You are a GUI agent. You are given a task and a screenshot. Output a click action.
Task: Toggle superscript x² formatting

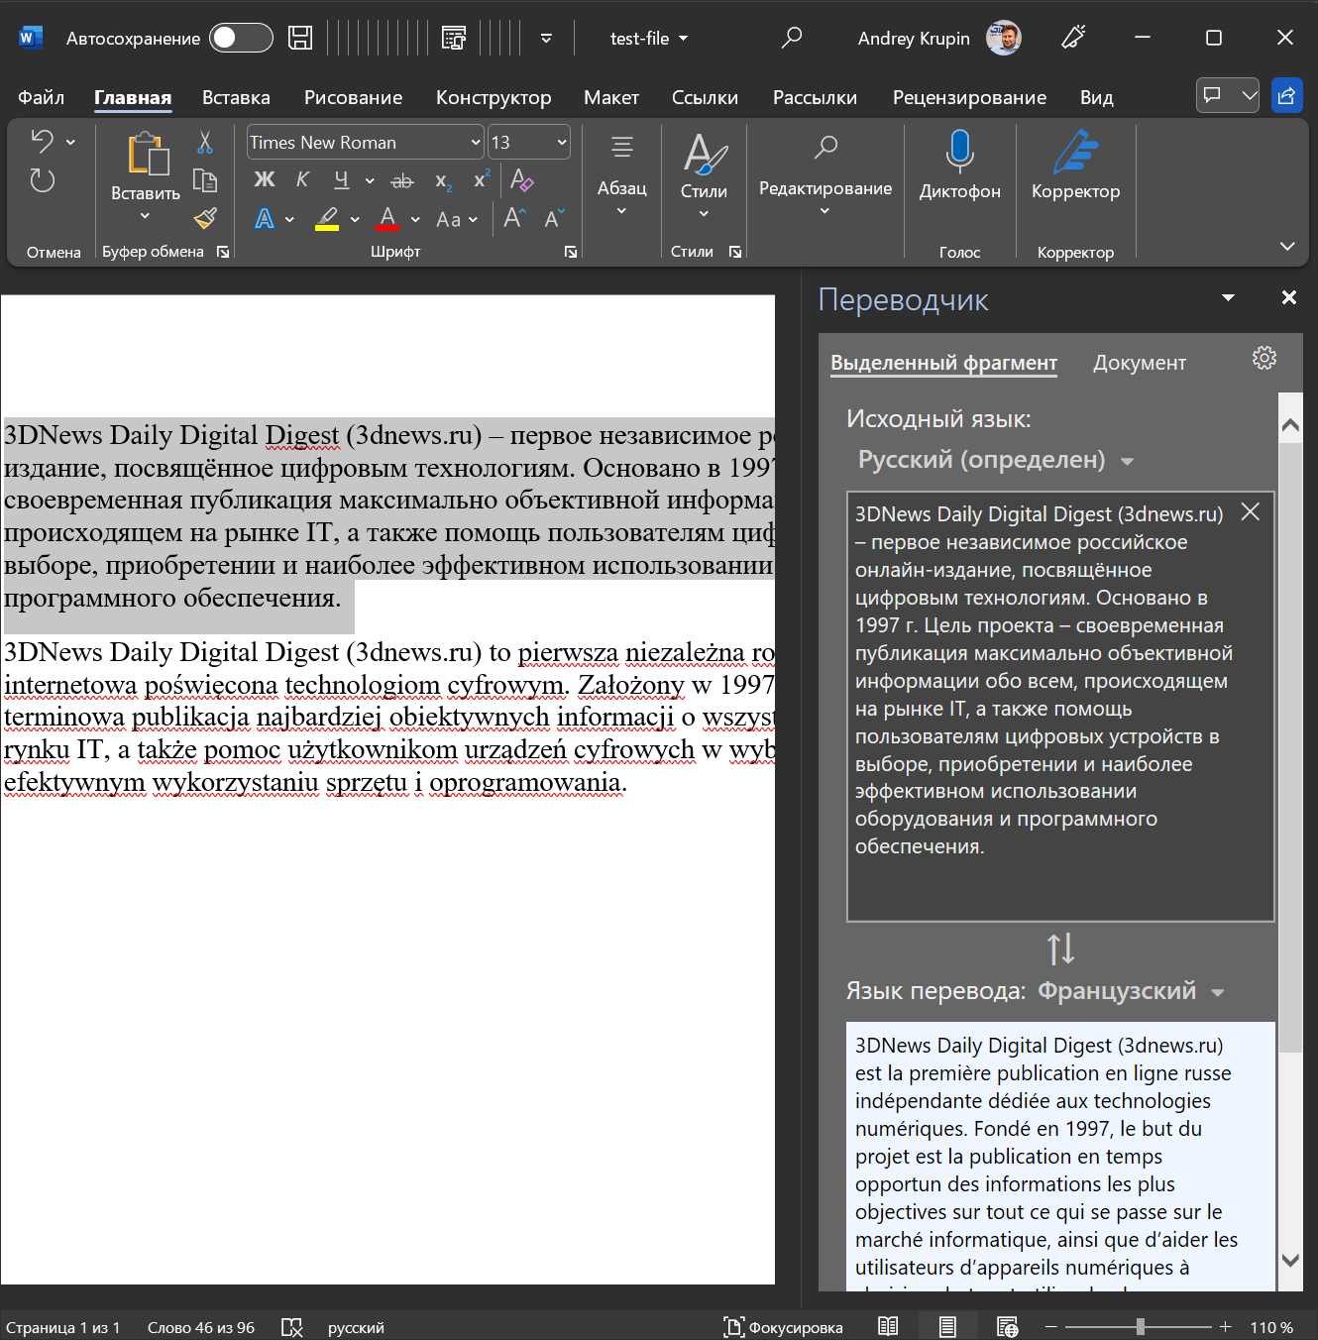pyautogui.click(x=482, y=179)
